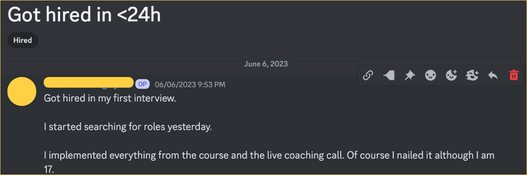Click the Hired tag under the title
Image resolution: width=527 pixels, height=175 pixels.
click(x=23, y=41)
